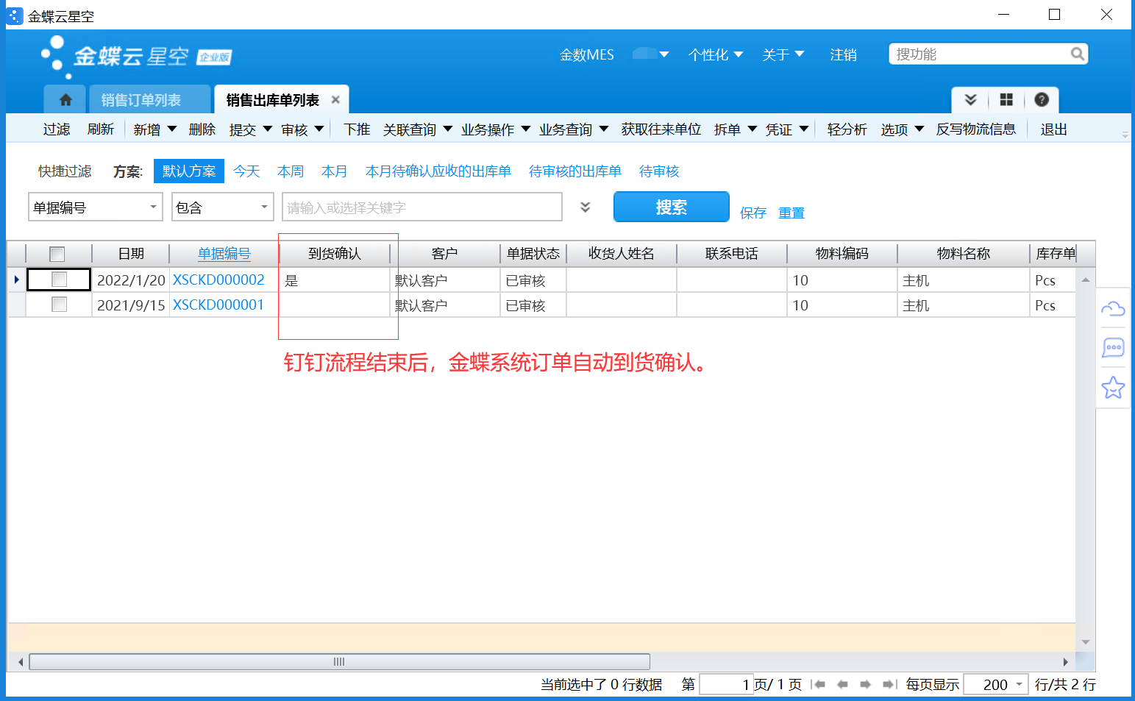Image resolution: width=1135 pixels, height=701 pixels.
Task: Click the search magnifier in 搜功能 box
Action: pos(1078,54)
